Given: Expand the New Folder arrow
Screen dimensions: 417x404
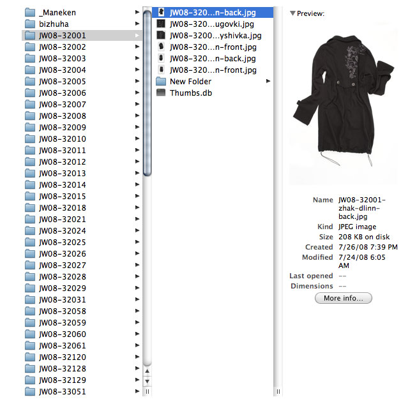Looking at the screenshot, I should point(268,82).
